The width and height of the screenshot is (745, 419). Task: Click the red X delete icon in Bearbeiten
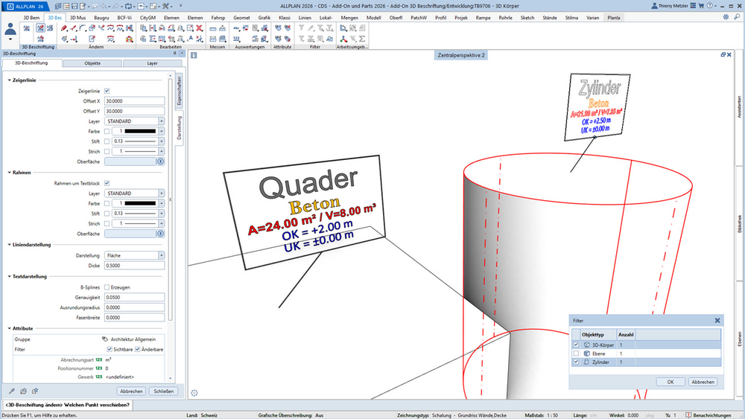click(199, 28)
